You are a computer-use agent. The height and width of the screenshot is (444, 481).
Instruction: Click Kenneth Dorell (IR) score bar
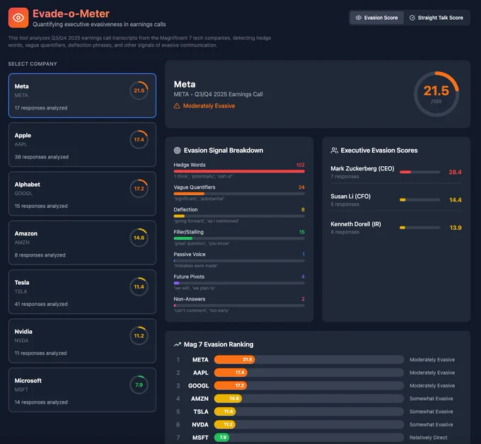(419, 228)
